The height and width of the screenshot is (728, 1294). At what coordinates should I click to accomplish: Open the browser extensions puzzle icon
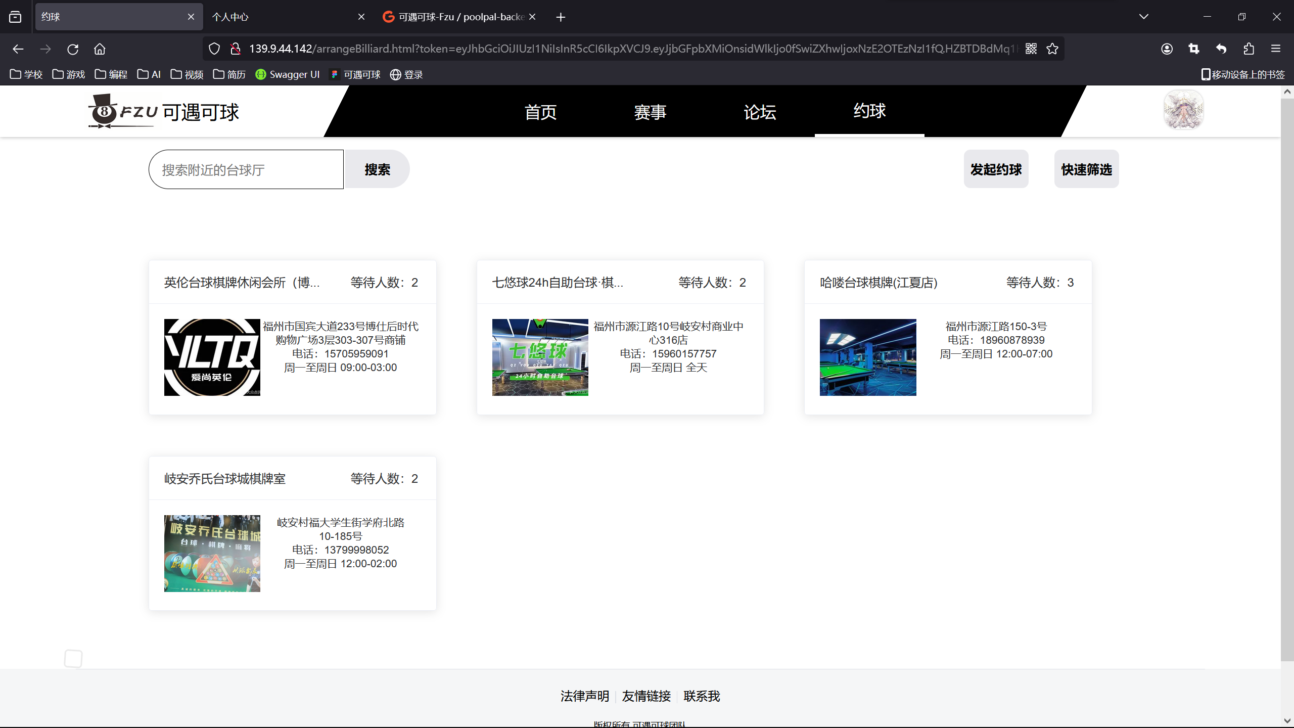1249,49
